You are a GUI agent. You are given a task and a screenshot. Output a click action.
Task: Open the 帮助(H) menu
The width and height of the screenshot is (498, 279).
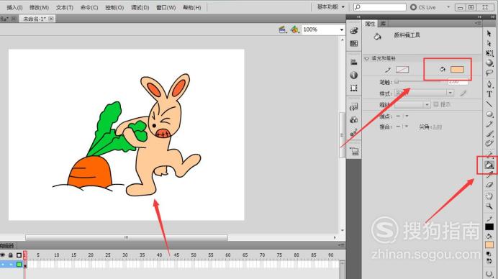pos(192,7)
